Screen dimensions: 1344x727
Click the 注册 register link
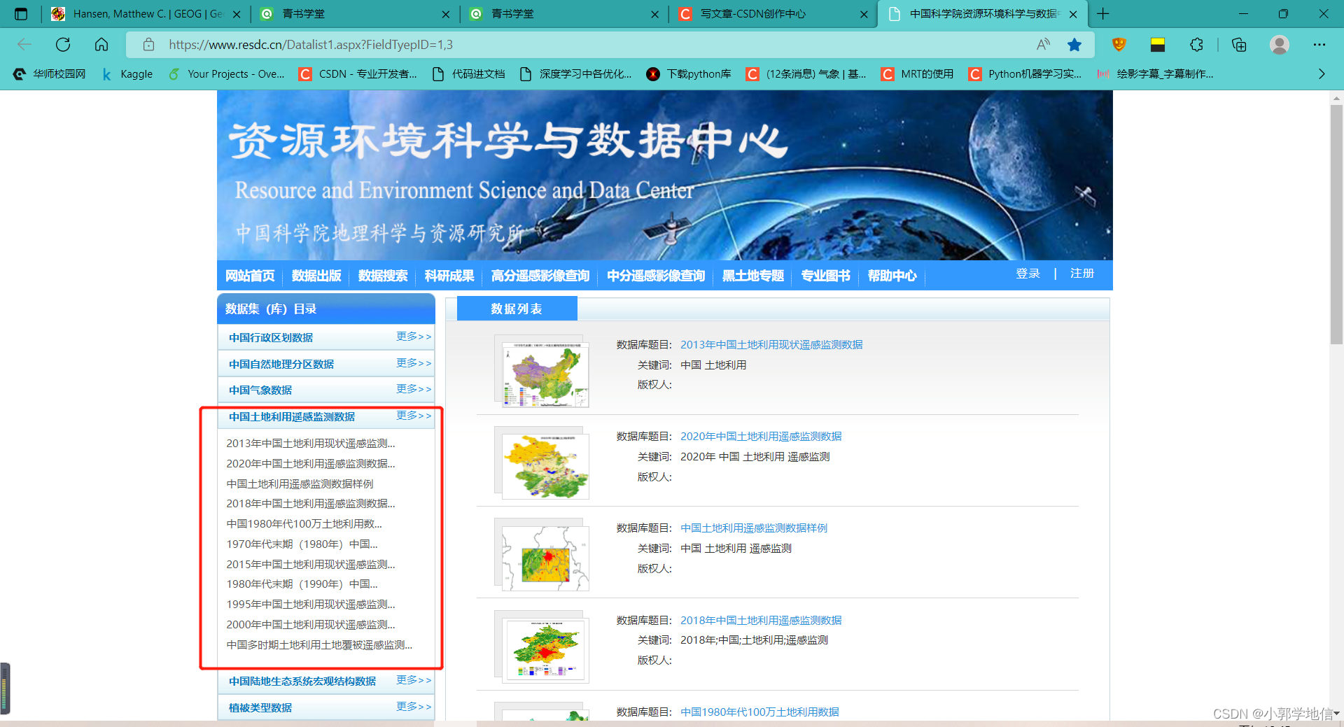coord(1082,274)
